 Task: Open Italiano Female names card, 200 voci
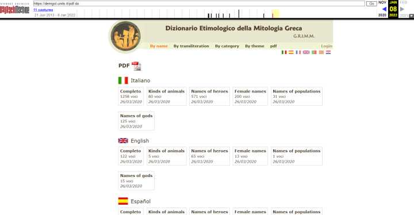click(x=250, y=97)
